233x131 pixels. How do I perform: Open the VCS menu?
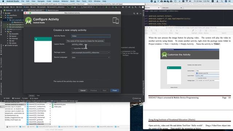90,1
